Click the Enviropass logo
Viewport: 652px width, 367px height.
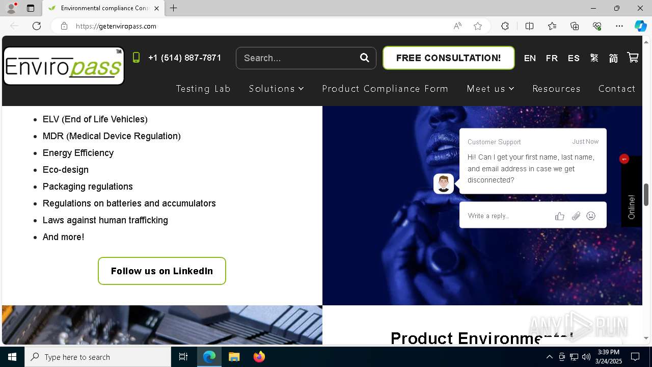(x=64, y=66)
